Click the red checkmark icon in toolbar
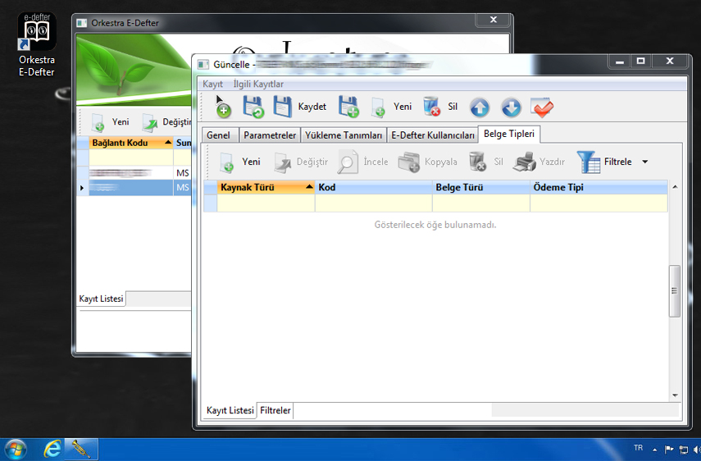This screenshot has height=461, width=701. coord(542,107)
